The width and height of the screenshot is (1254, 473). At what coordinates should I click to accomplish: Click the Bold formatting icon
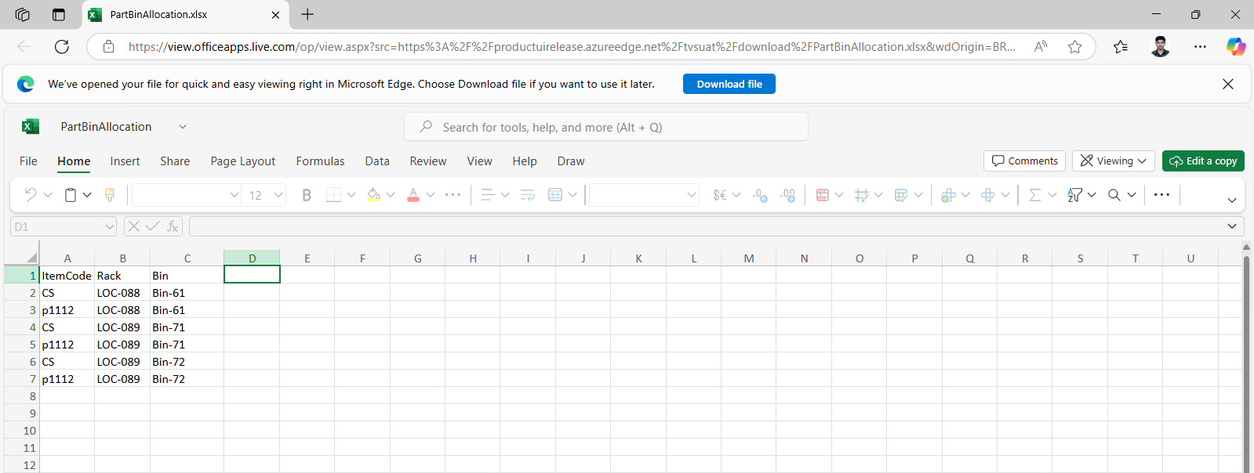pyautogui.click(x=307, y=195)
